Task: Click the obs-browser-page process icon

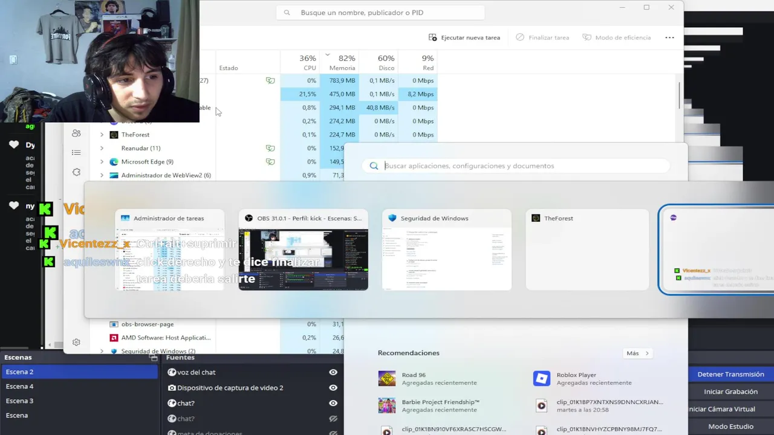Action: point(114,324)
